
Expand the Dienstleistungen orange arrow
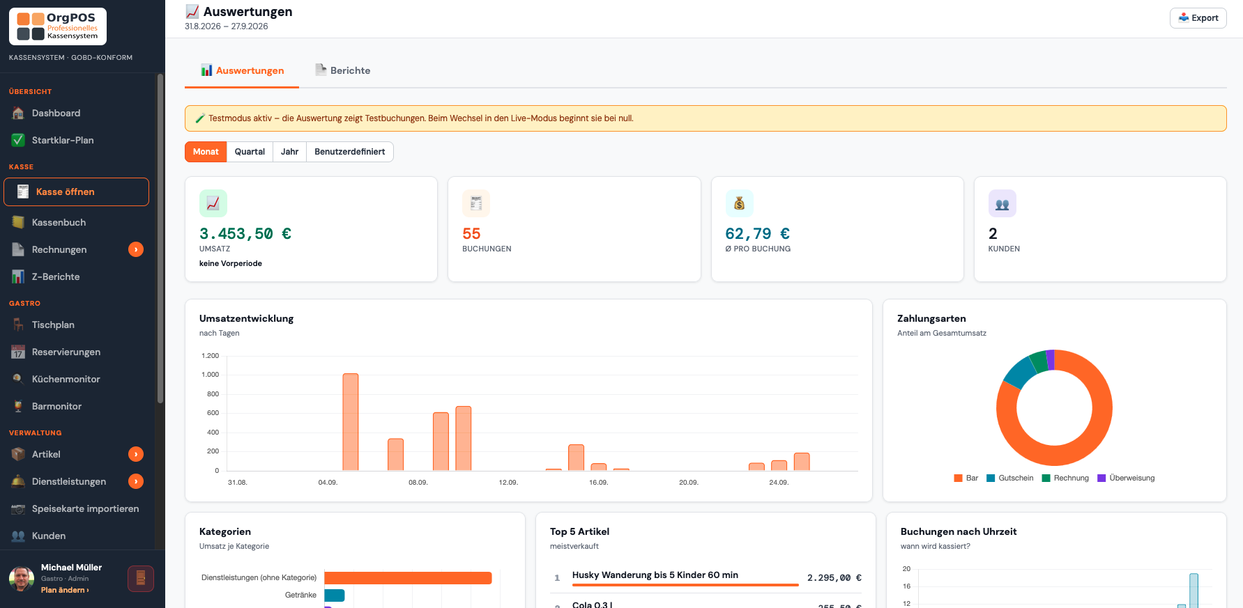[136, 481]
